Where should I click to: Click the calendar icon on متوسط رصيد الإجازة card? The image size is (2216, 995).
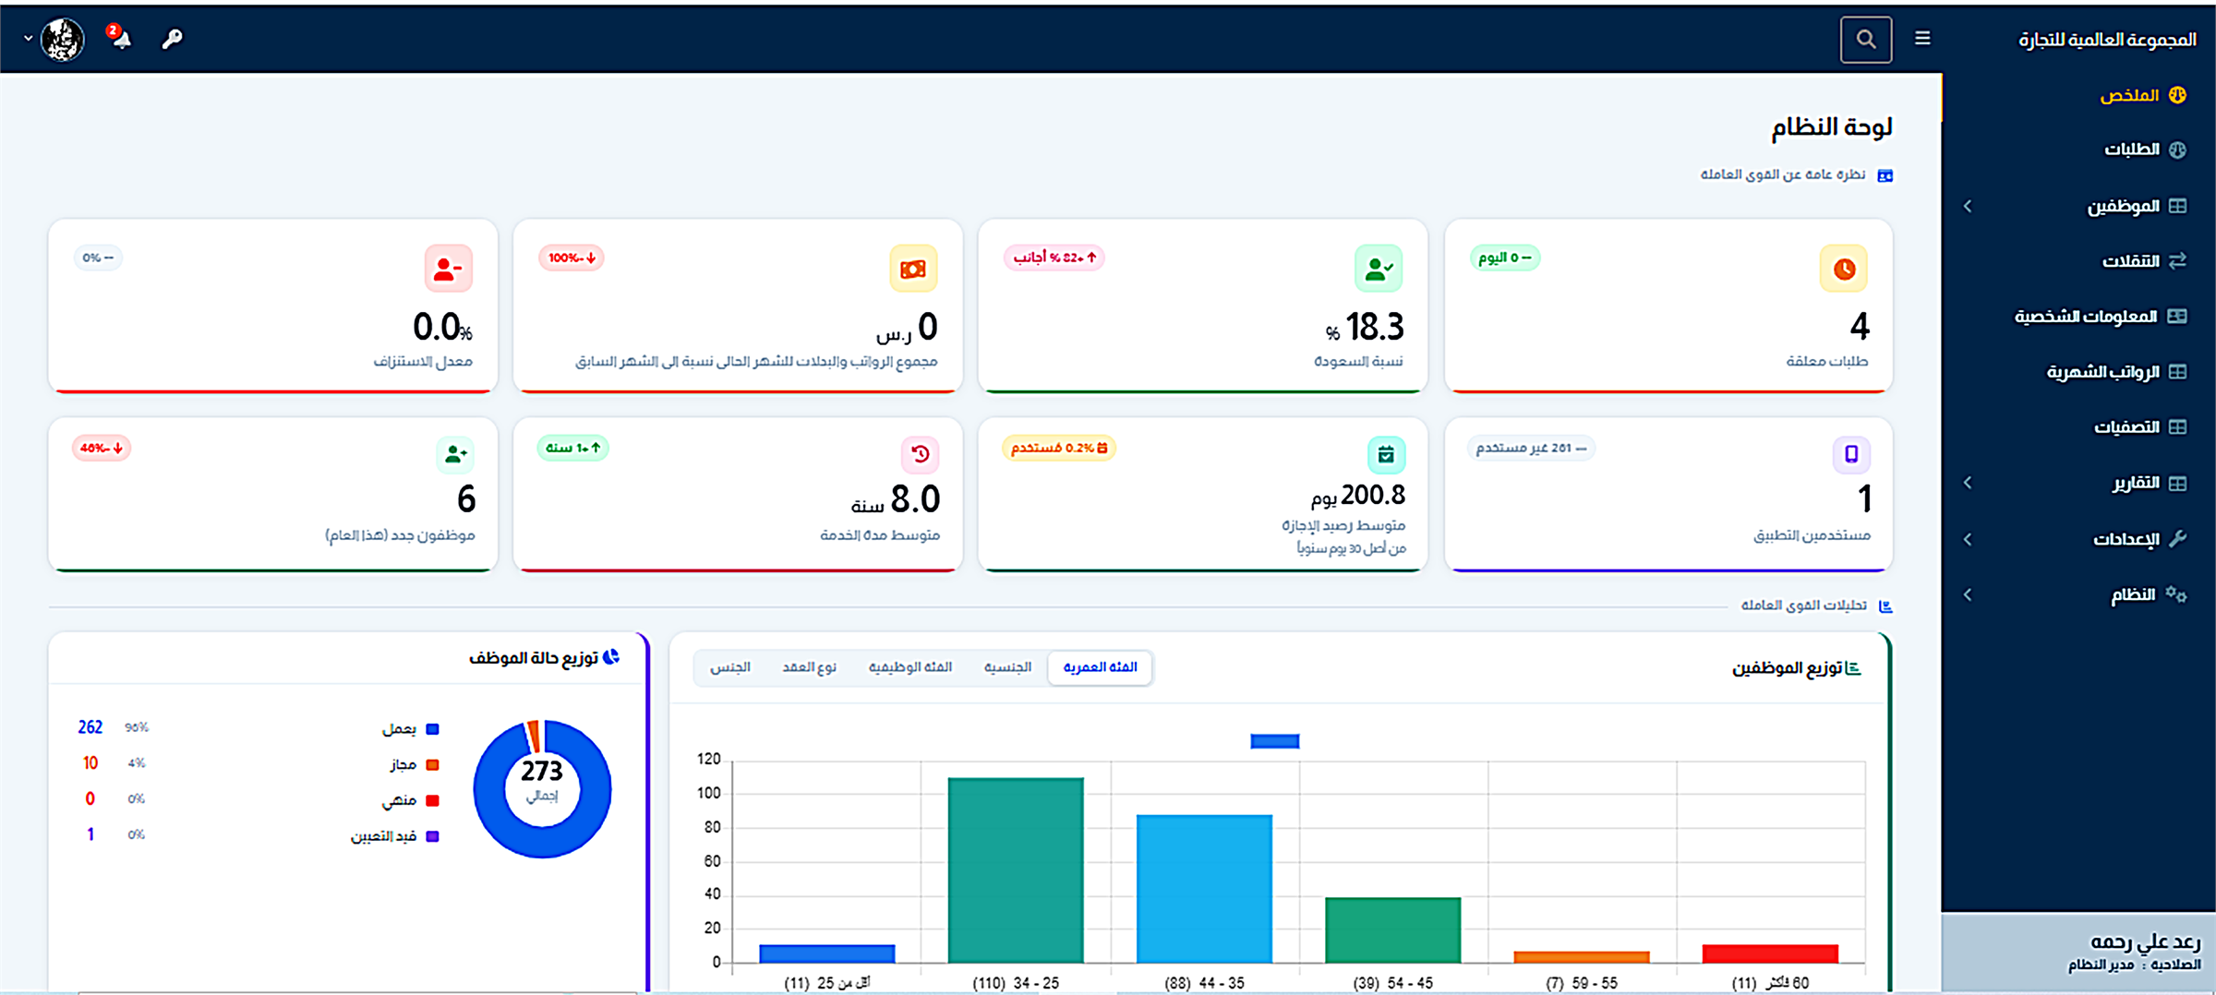(1386, 454)
